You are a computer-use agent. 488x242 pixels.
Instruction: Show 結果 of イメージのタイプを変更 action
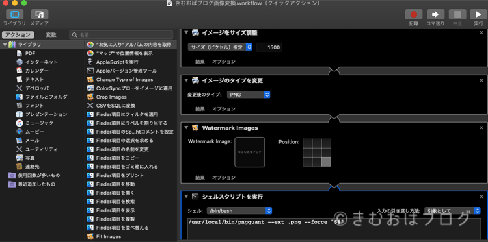[200, 109]
